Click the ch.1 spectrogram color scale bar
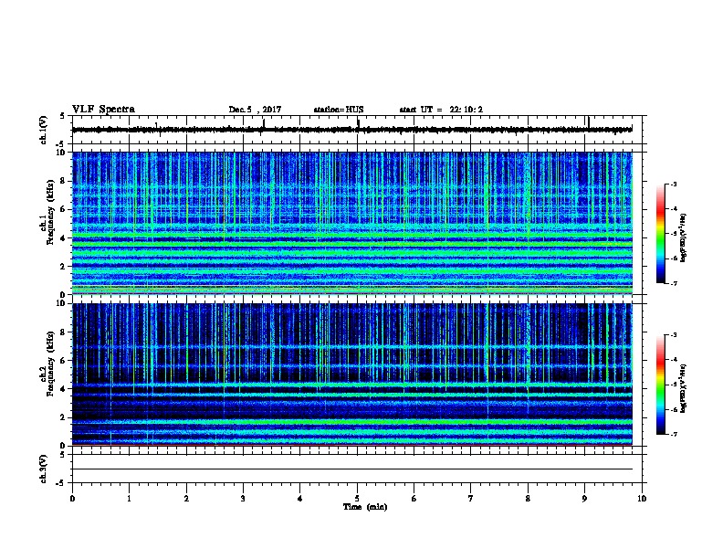The height and width of the screenshot is (559, 723). coord(661,234)
